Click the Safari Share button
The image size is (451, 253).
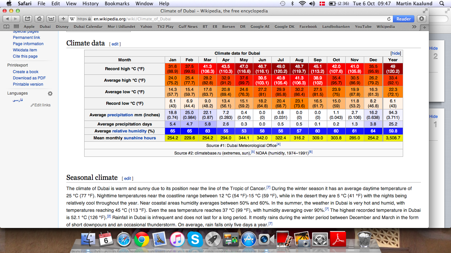click(x=28, y=19)
